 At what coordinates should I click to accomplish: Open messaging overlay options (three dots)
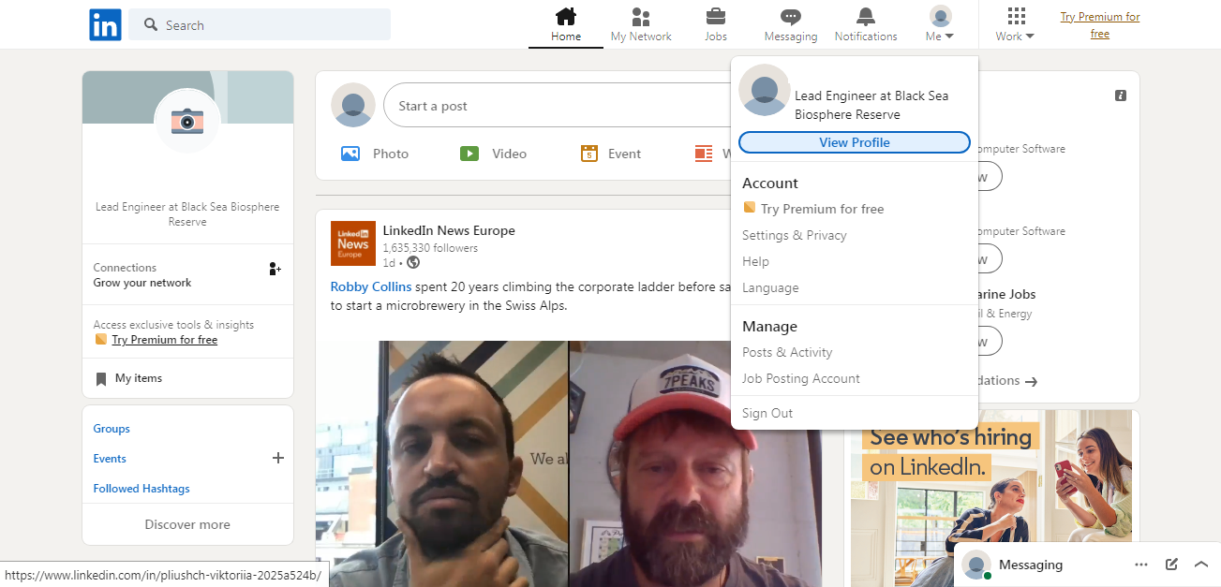point(1141,565)
